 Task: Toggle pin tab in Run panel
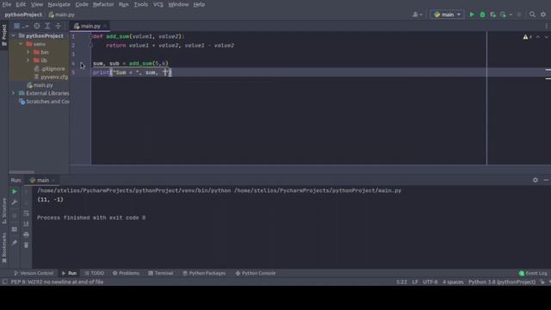point(15,243)
